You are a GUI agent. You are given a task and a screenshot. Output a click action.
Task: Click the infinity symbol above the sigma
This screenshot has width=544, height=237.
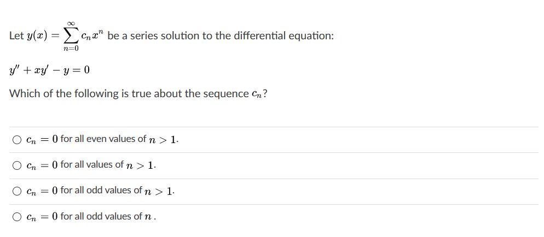click(71, 23)
